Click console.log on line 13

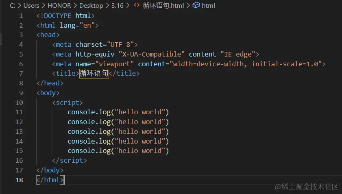pos(89,132)
